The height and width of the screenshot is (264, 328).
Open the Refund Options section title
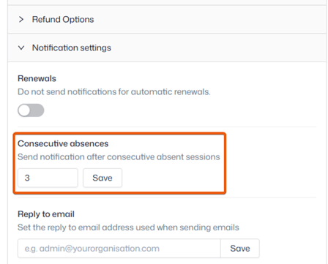63,19
